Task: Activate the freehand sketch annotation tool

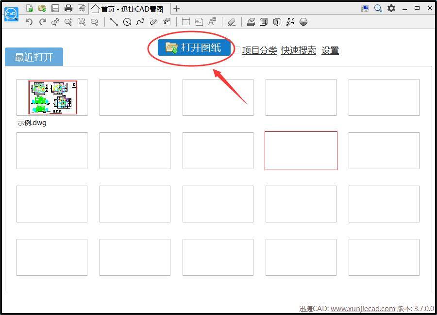Action: click(x=153, y=22)
